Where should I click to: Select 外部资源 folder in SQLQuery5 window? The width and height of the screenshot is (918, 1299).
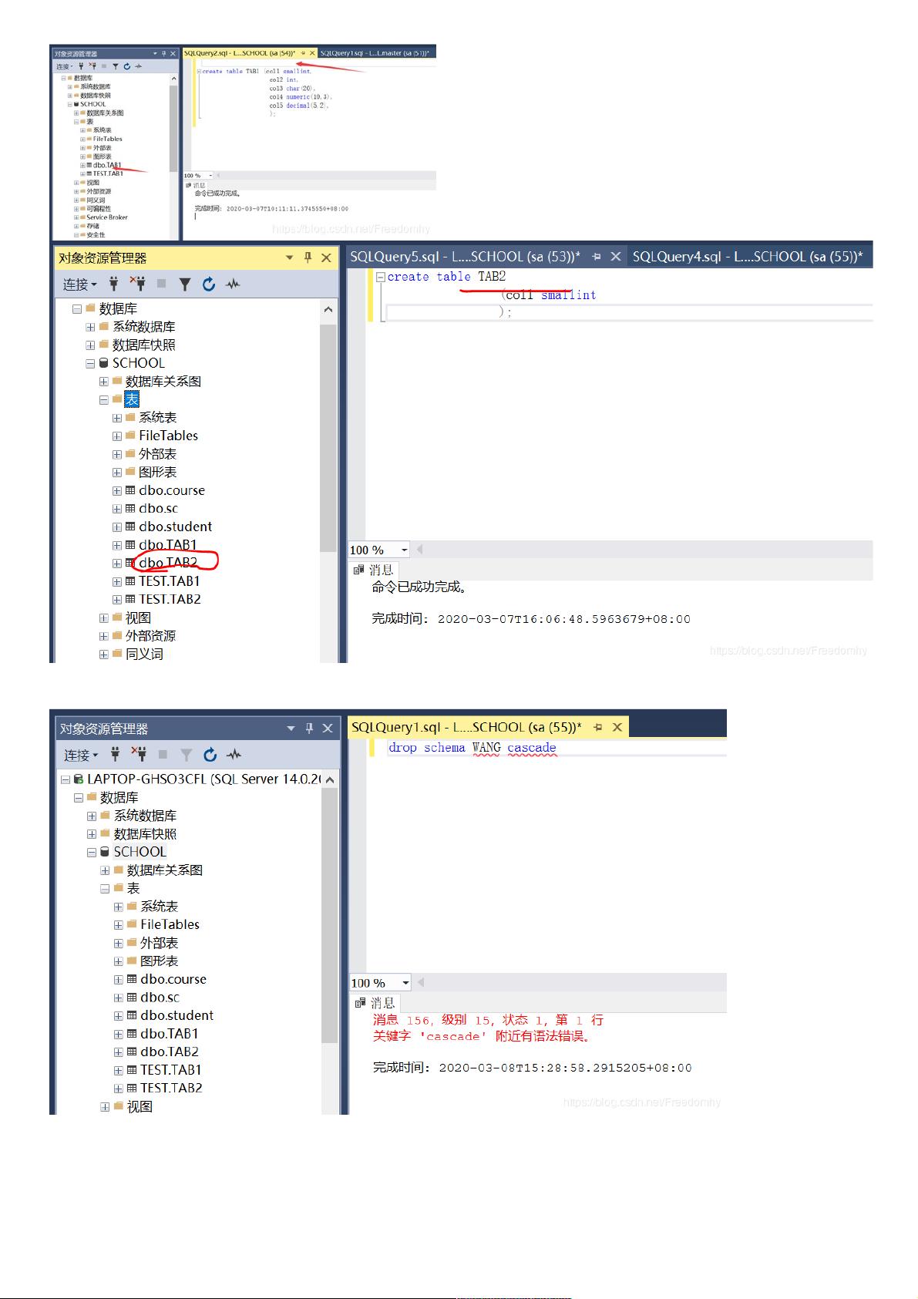click(150, 636)
